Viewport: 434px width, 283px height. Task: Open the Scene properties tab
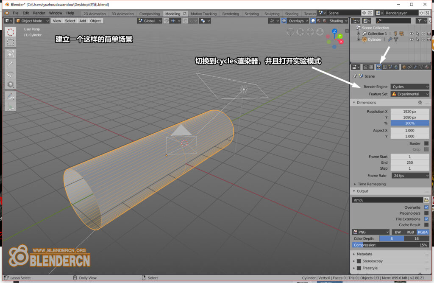pos(390,67)
